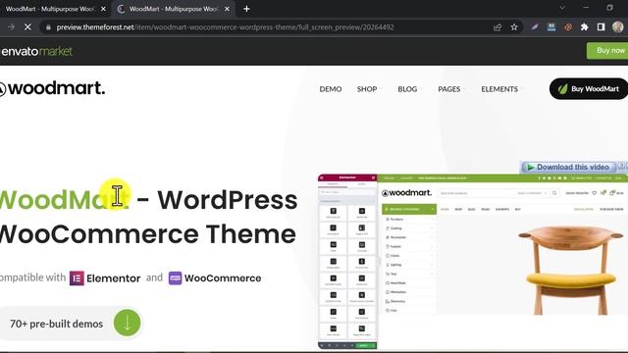Close the first WoodMart tab
The height and width of the screenshot is (353, 628).
pyautogui.click(x=103, y=9)
